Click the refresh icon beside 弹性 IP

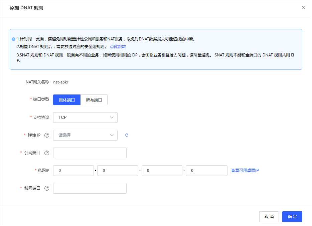(x=127, y=135)
